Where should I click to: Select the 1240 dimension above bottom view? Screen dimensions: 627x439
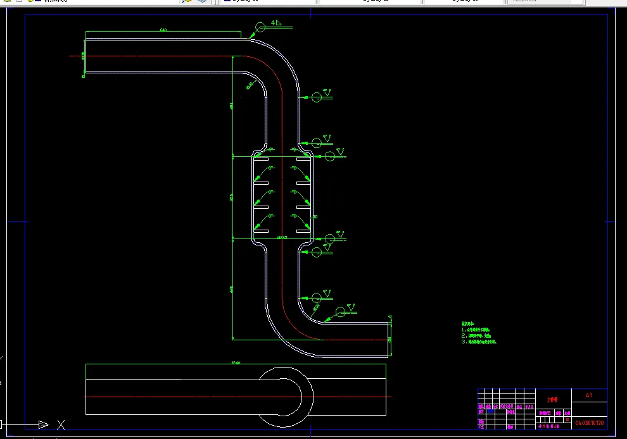click(236, 362)
